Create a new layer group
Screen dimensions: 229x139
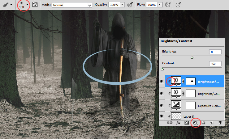(203, 123)
